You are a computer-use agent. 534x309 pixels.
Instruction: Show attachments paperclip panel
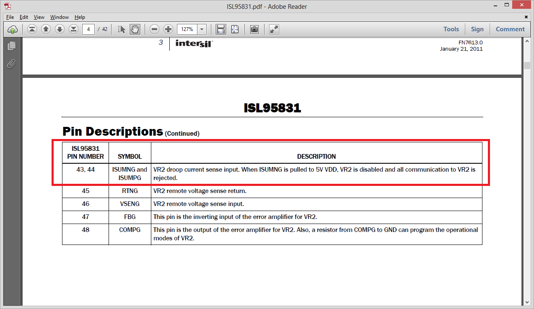[11, 64]
